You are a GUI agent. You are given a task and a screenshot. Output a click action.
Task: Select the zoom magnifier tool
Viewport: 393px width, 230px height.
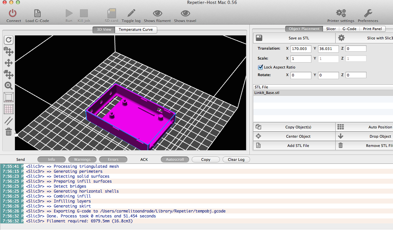(9, 86)
